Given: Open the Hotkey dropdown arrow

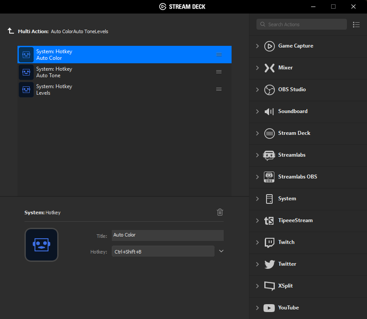Looking at the screenshot, I should 221,251.
